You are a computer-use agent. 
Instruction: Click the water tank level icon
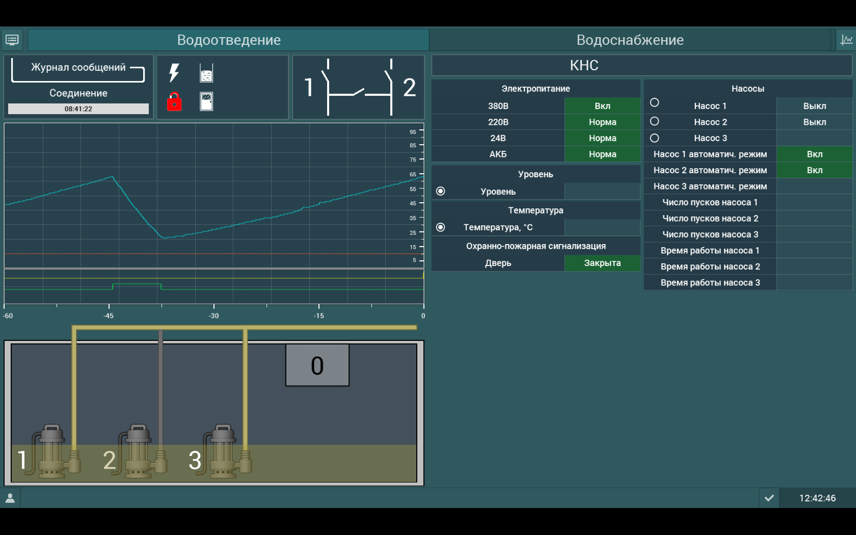click(206, 73)
